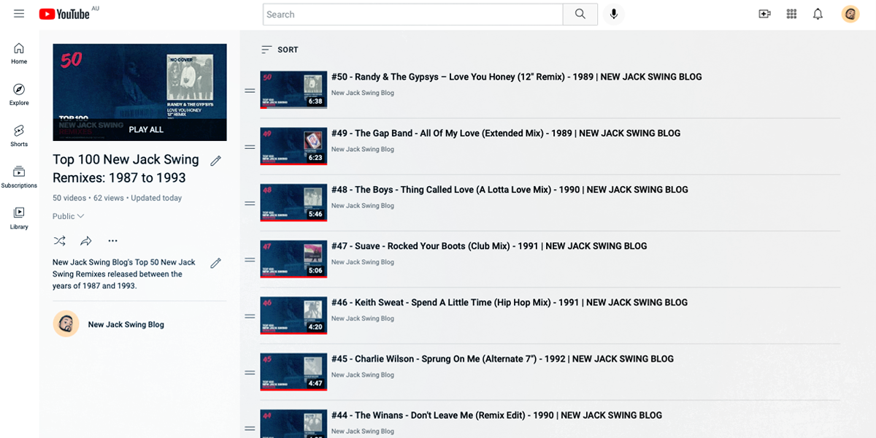Open New Jack Swing Blog channel
876x438 pixels.
(126, 324)
